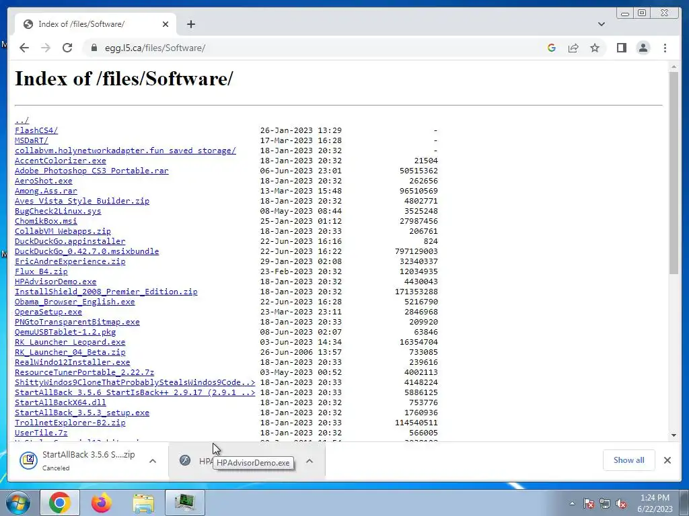Close the downloads bar
The height and width of the screenshot is (516, 689).
[667, 460]
